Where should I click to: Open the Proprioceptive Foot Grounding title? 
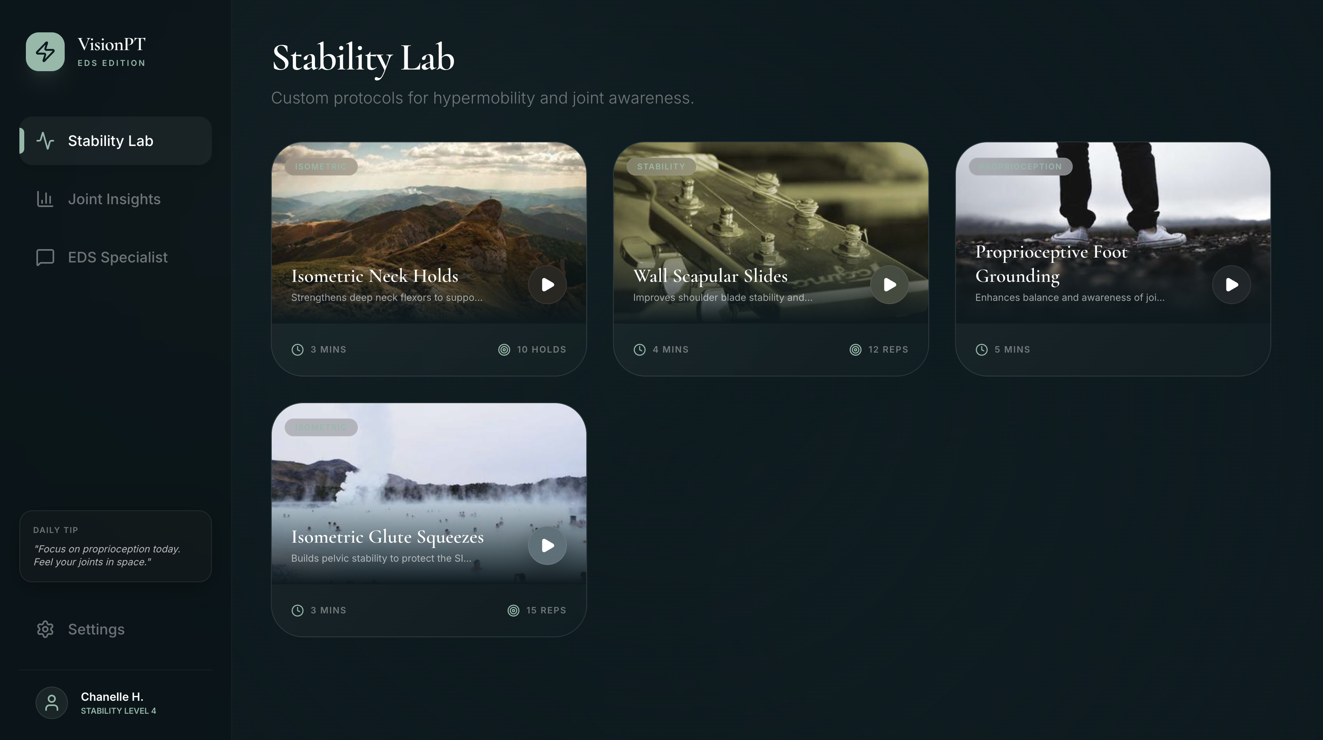point(1051,264)
